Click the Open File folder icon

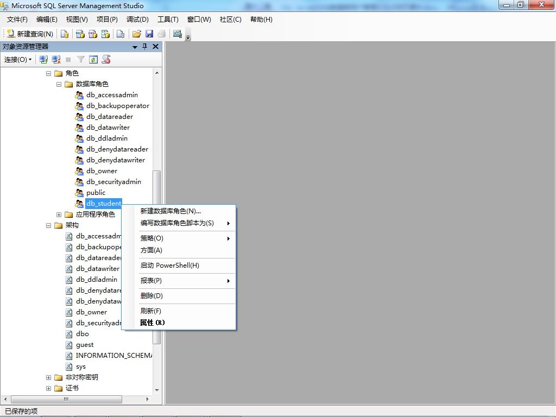(136, 34)
